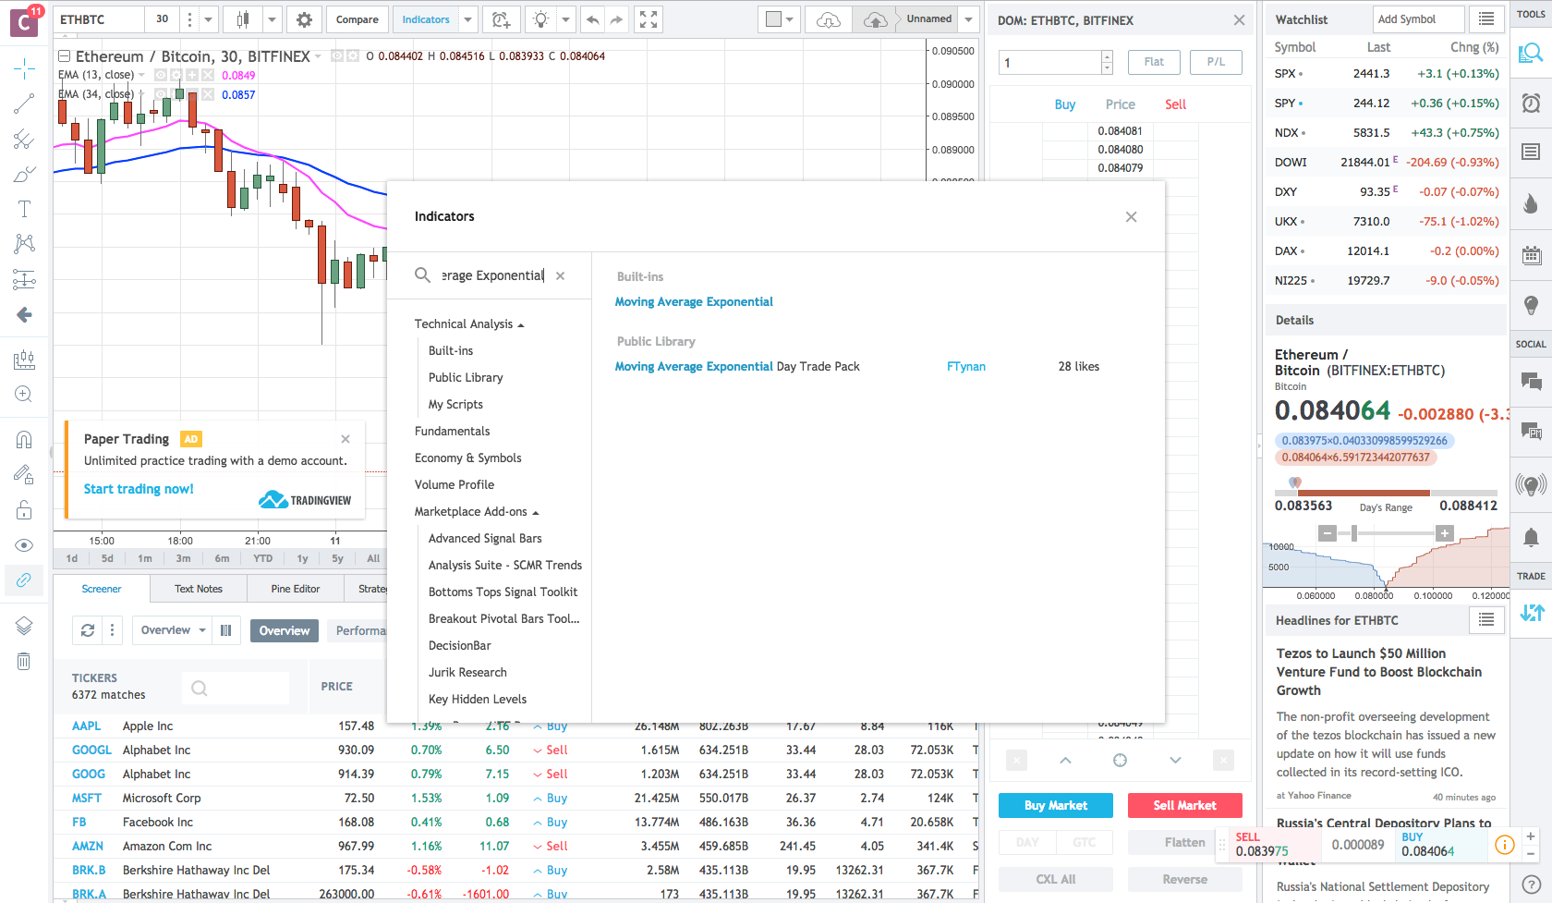Toggle hide all drawings eye icon
Screen dimensions: 1552x903
coord(24,545)
